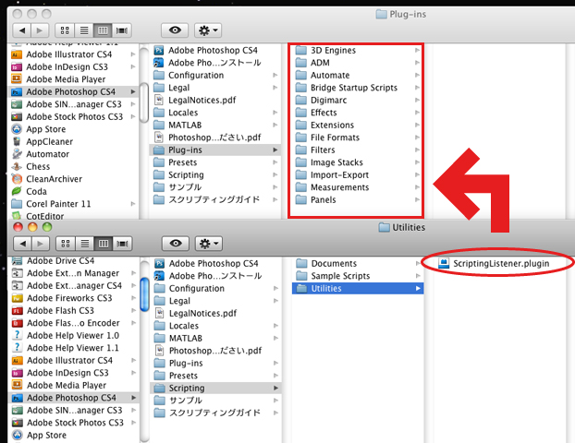This screenshot has height=443, width=575.
Task: Enable Cover Flow view in top window
Action: (x=121, y=31)
